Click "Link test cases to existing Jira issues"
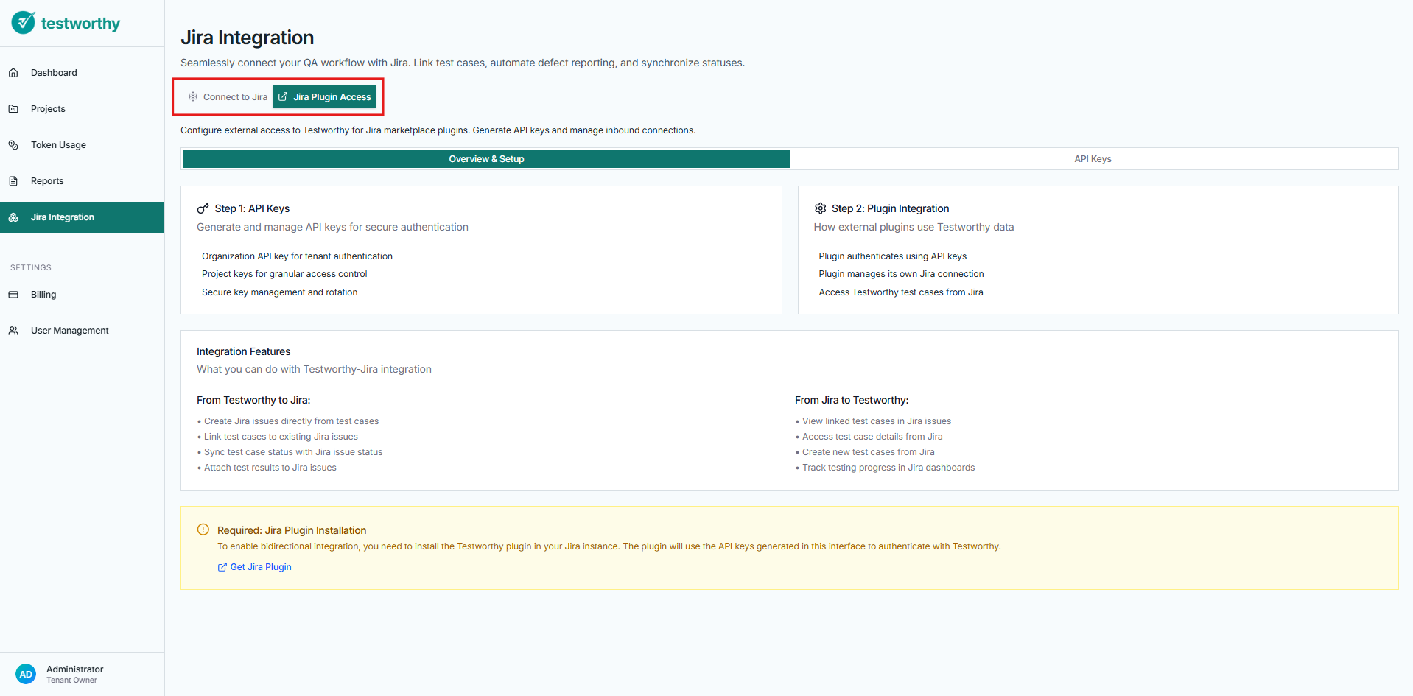Viewport: 1413px width, 696px height. 281,437
